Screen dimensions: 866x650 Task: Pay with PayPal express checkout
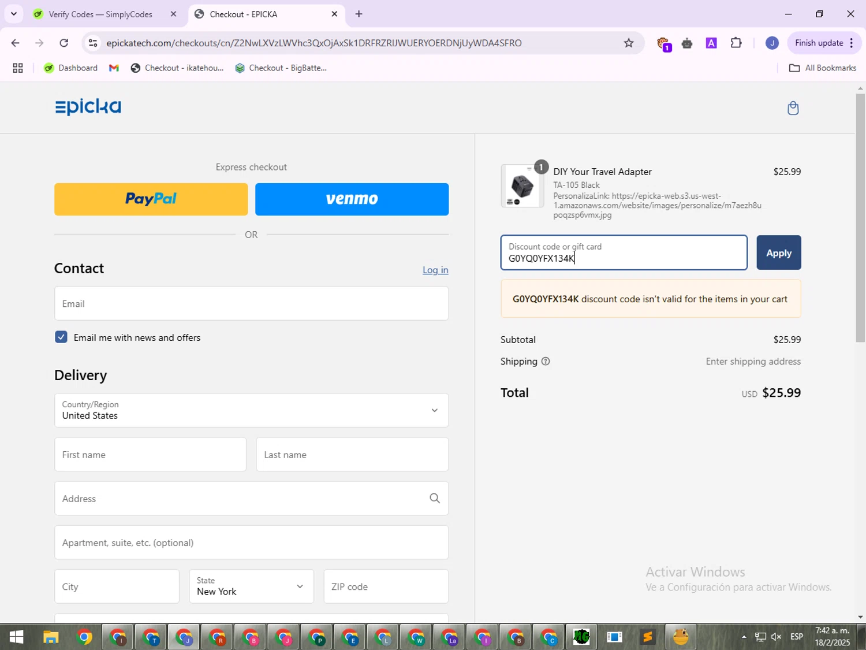(151, 199)
